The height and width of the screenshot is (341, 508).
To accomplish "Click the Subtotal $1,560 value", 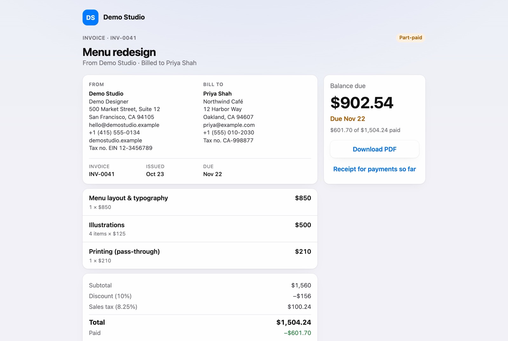I will 301,285.
